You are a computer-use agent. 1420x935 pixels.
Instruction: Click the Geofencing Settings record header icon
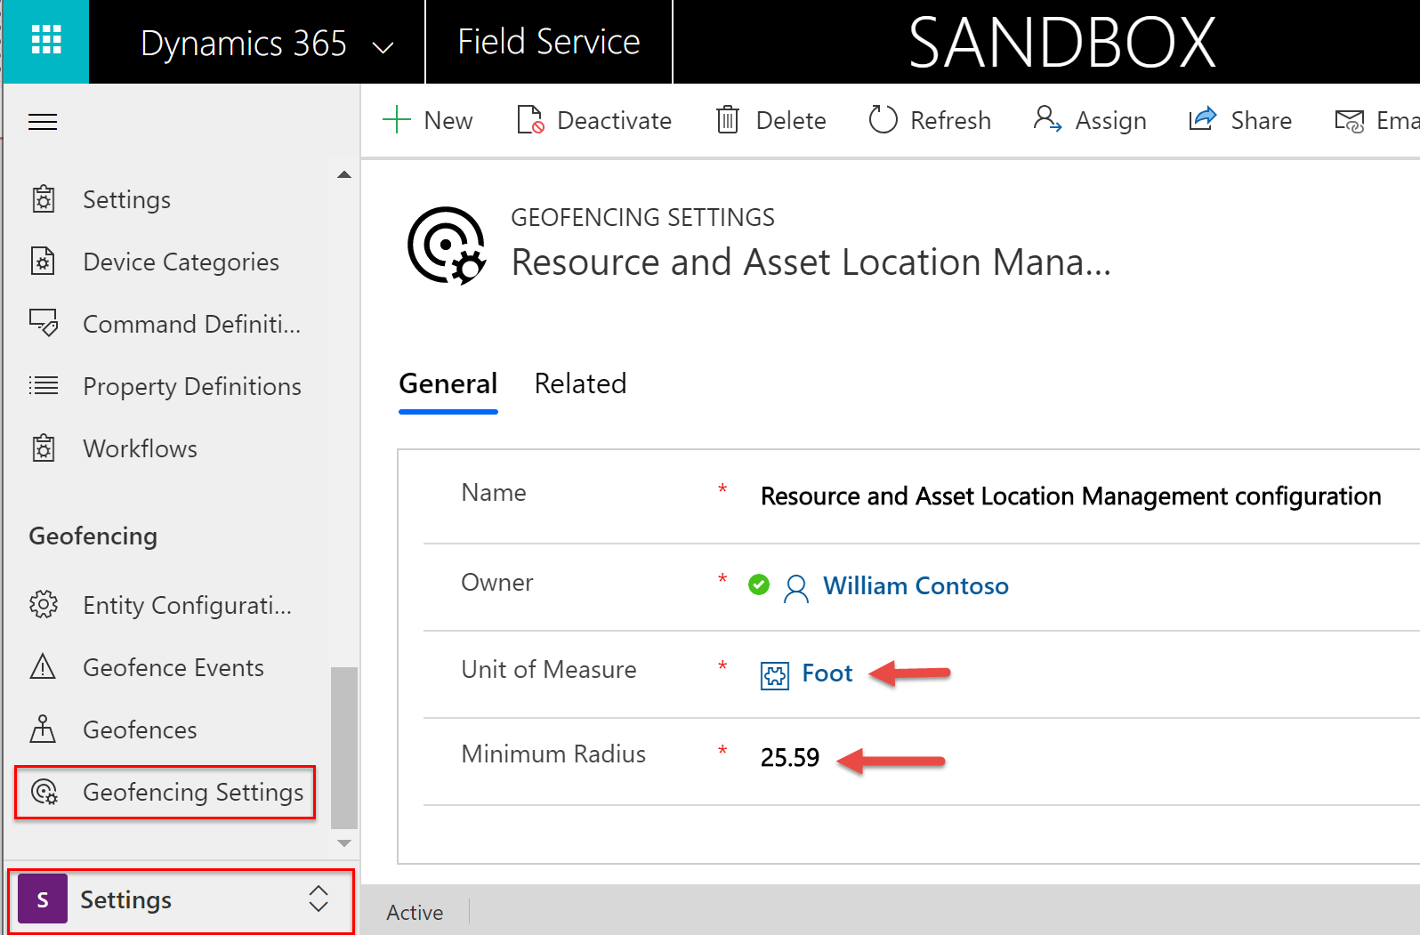pos(447,246)
